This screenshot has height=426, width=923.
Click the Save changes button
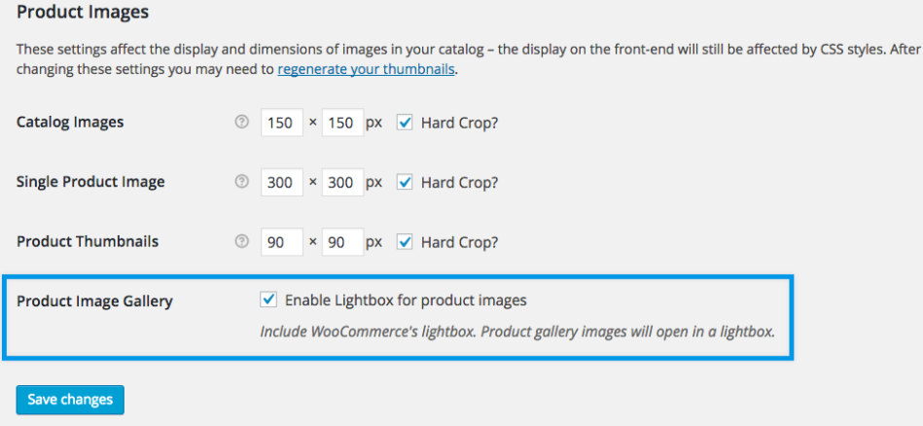point(70,400)
